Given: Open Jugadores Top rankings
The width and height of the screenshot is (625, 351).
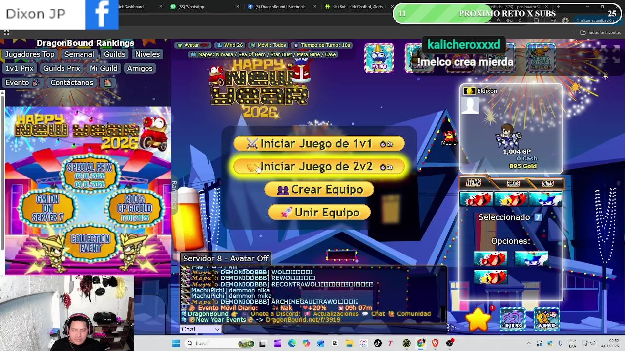Looking at the screenshot, I should (x=30, y=54).
